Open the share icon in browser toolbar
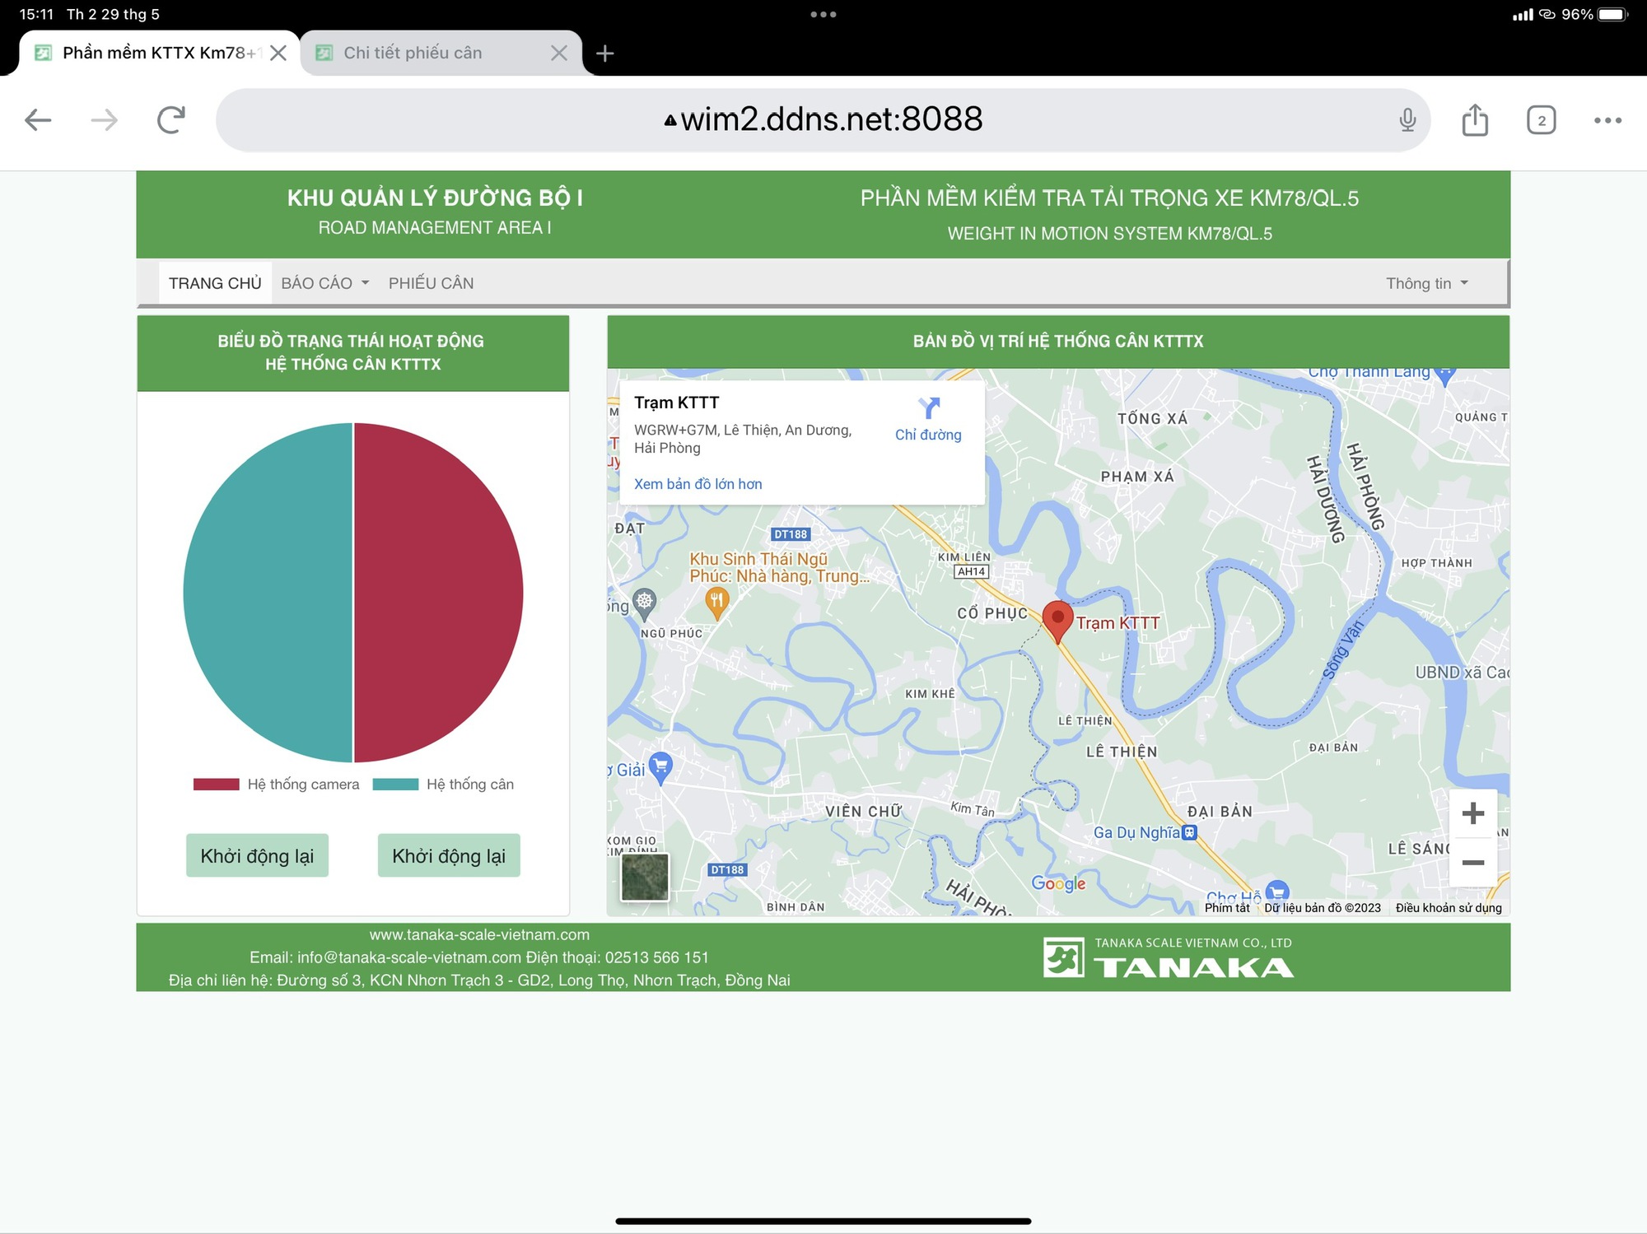The height and width of the screenshot is (1234, 1647). (x=1475, y=120)
